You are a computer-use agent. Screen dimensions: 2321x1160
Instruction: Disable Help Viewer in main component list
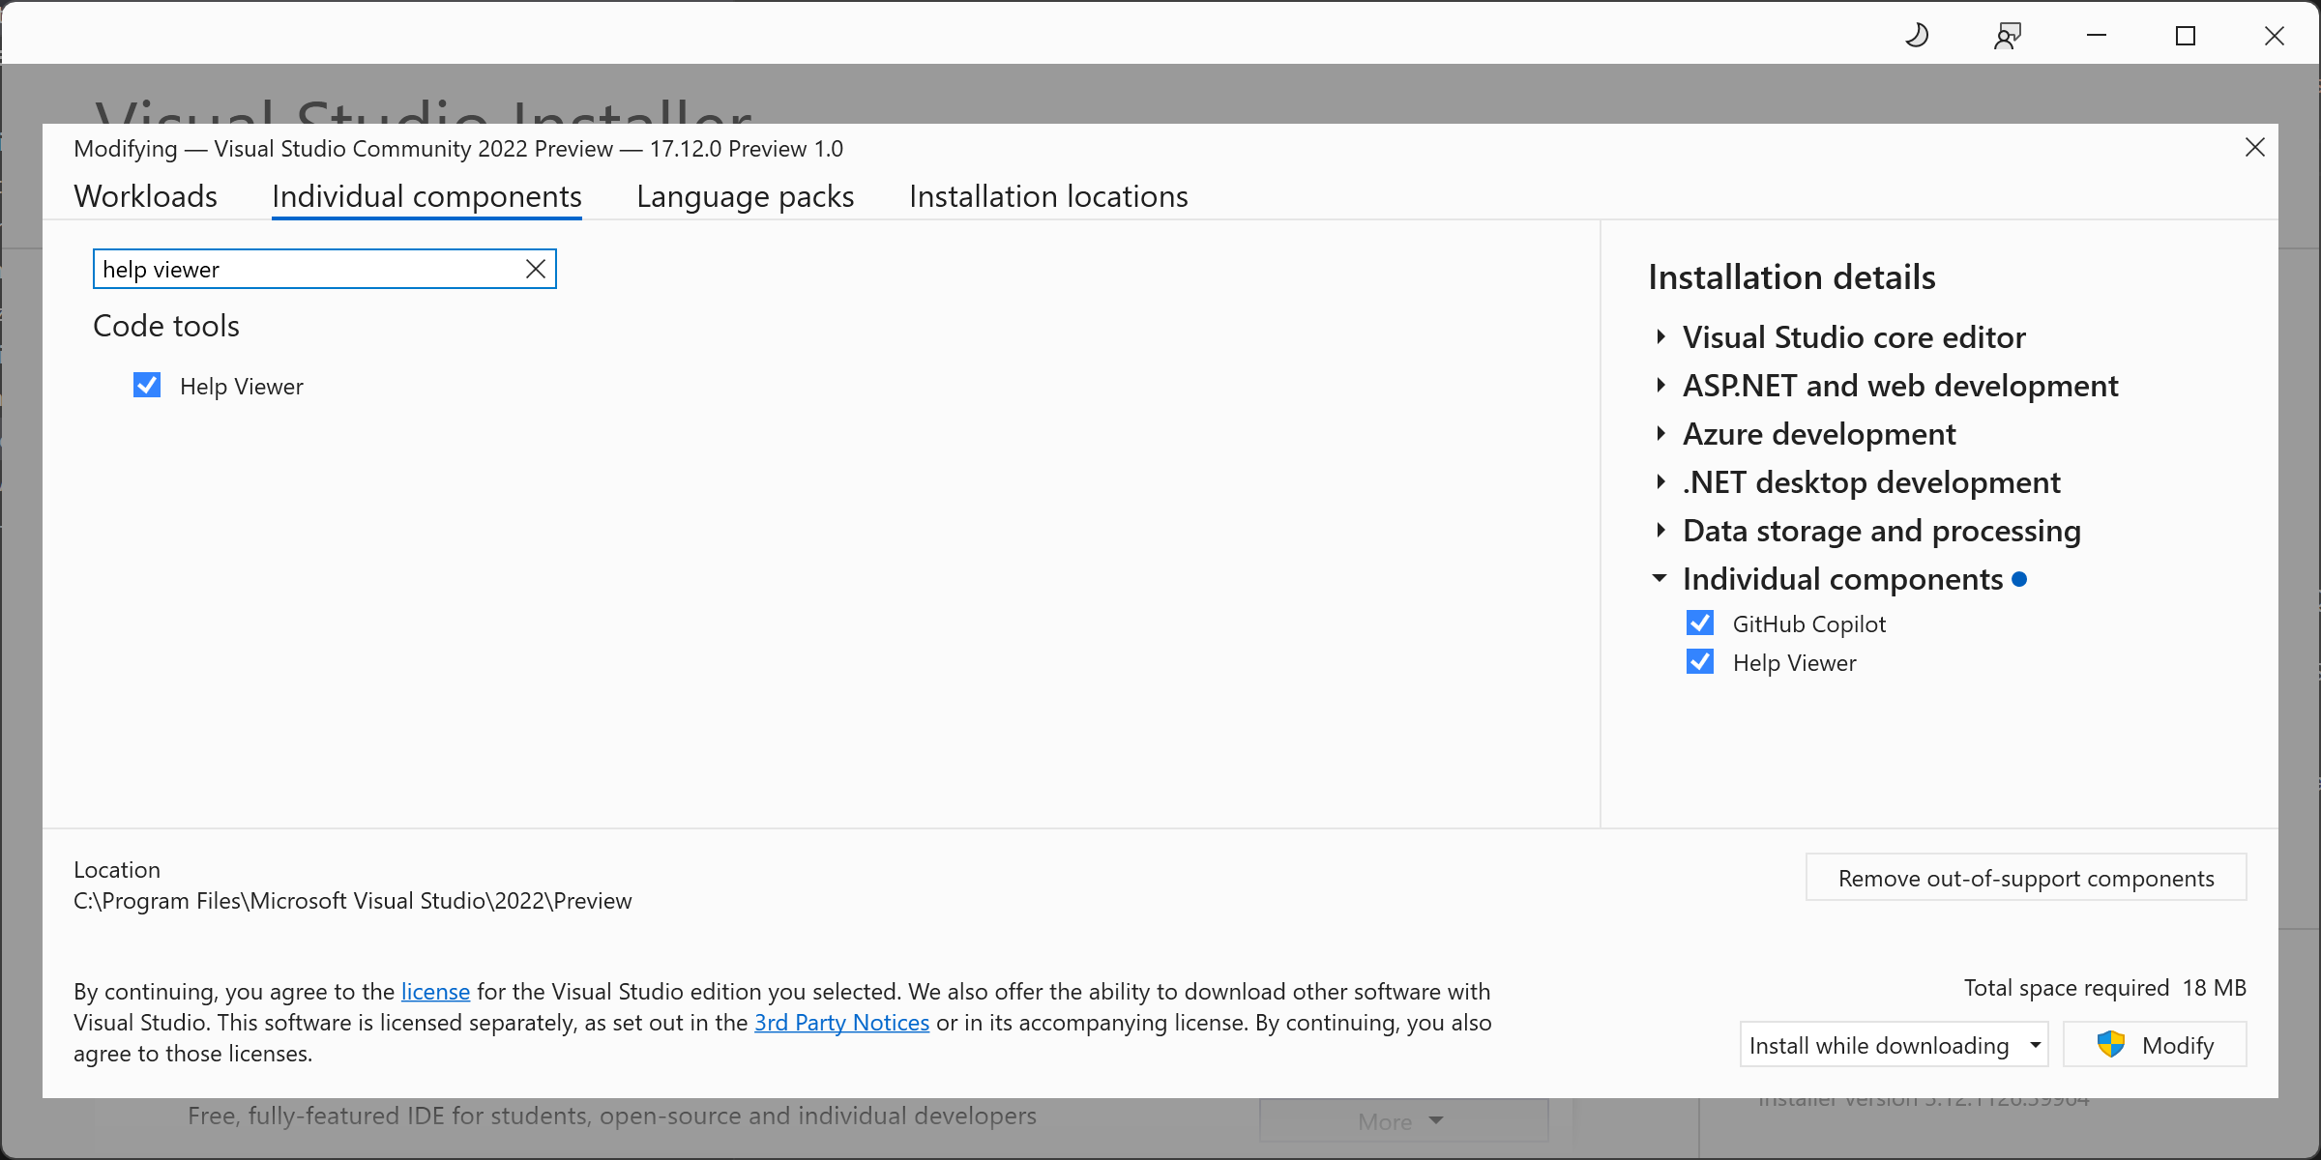click(147, 385)
